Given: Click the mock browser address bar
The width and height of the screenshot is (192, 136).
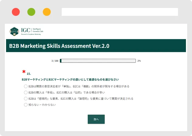Looking at the screenshot, I should pos(120,12).
